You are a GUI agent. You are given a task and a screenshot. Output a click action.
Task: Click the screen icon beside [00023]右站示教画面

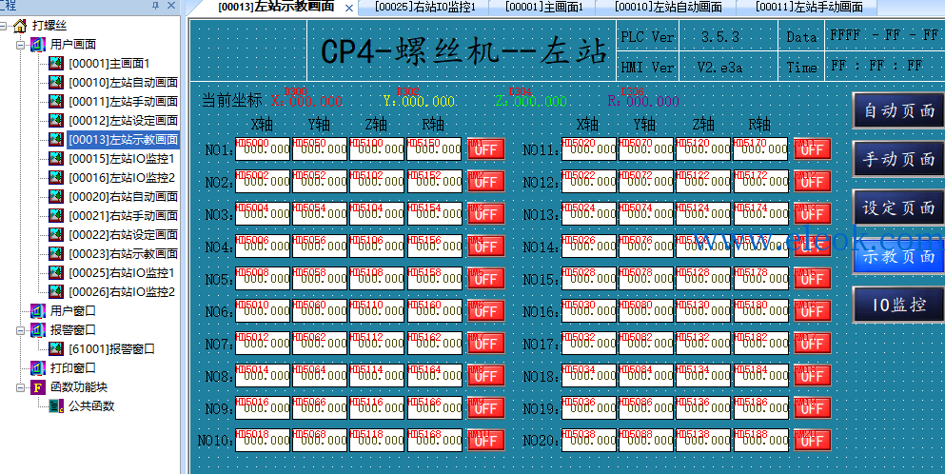pyautogui.click(x=56, y=253)
